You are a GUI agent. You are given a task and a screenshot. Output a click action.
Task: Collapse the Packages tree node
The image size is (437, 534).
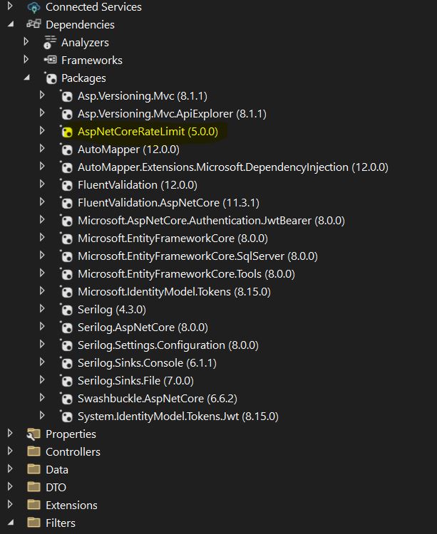(x=26, y=78)
